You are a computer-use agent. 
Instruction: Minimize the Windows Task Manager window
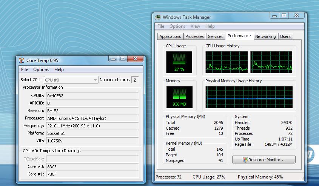click(274, 15)
